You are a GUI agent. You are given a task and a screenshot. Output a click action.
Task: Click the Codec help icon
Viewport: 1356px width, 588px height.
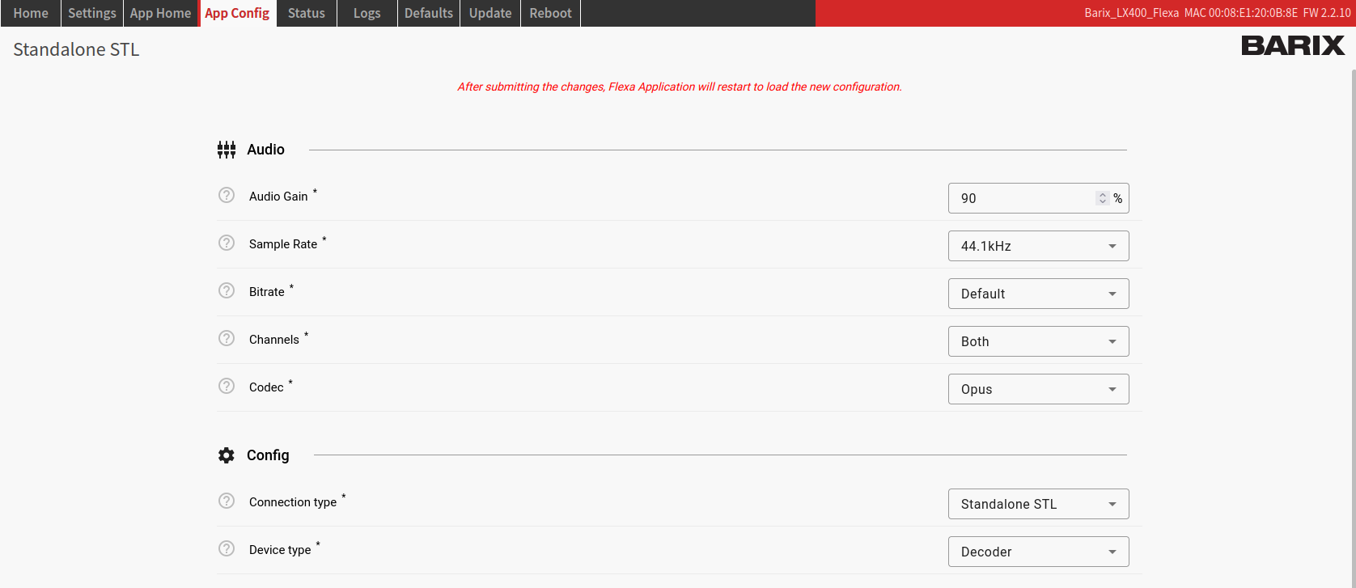coord(227,386)
